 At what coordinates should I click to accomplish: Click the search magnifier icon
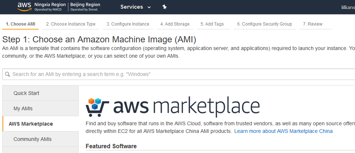click(x=7, y=74)
